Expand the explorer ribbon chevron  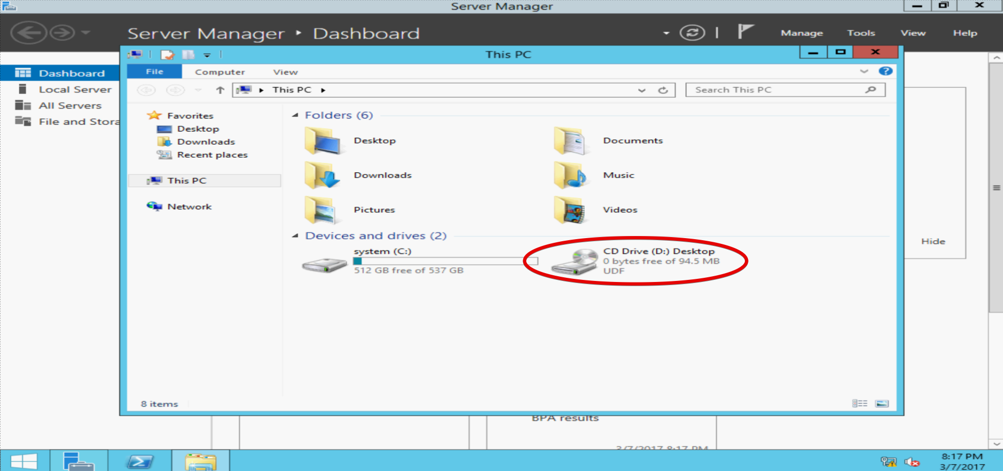click(864, 71)
